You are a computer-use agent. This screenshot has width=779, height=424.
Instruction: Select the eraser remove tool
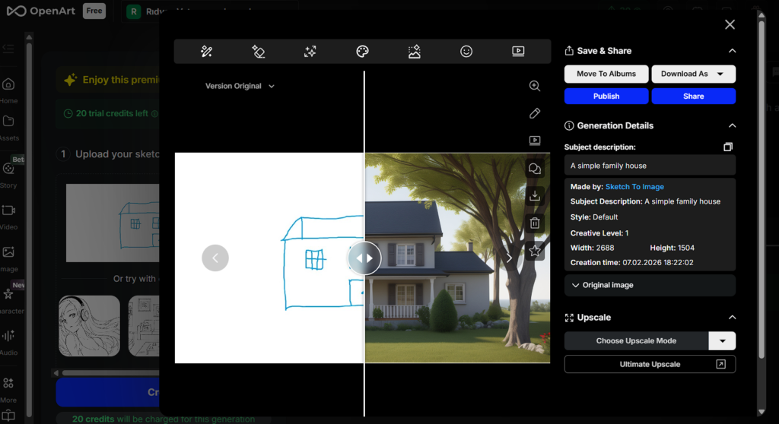point(259,51)
